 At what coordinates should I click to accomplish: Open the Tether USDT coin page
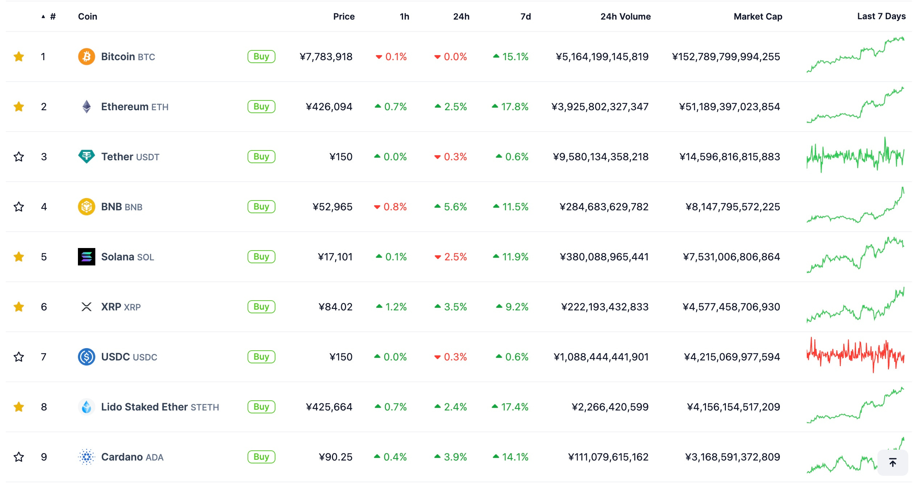click(130, 157)
